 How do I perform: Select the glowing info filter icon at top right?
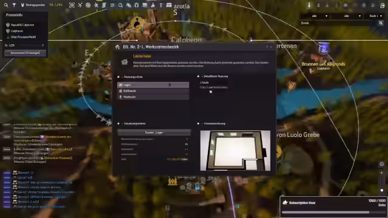coord(309,5)
